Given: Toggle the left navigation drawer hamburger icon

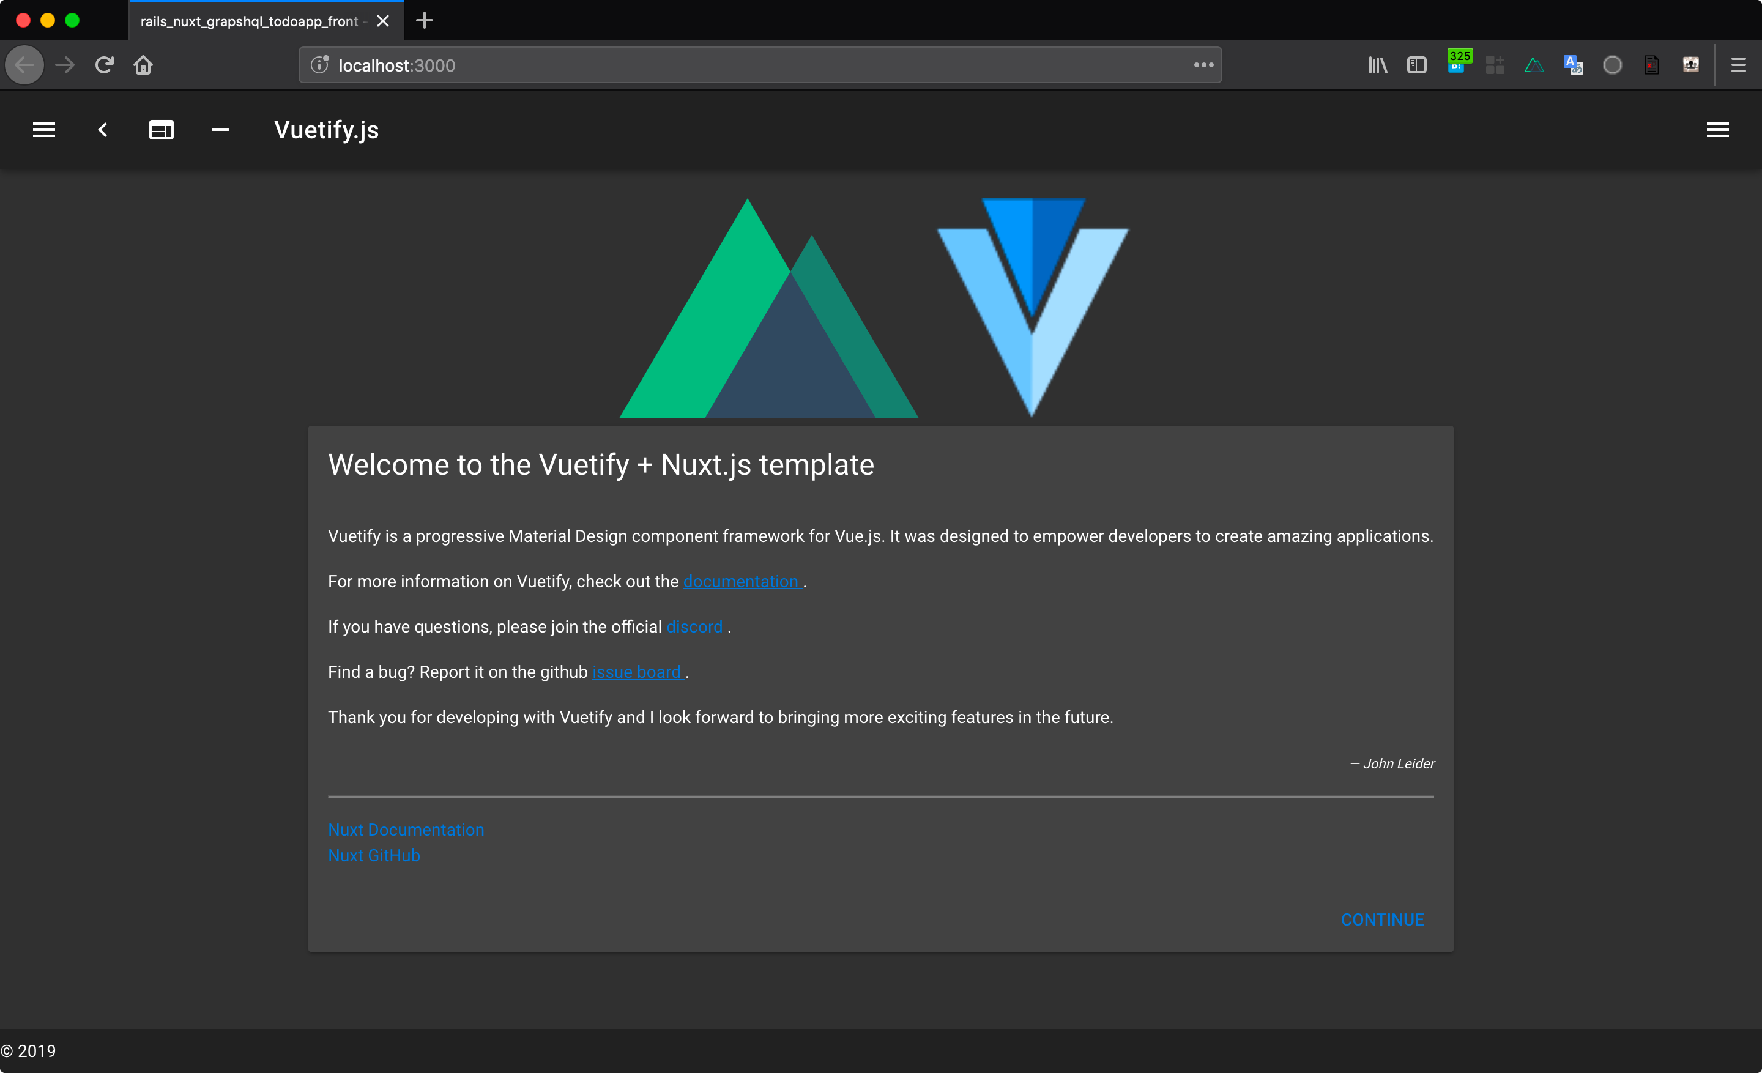Looking at the screenshot, I should pyautogui.click(x=43, y=130).
